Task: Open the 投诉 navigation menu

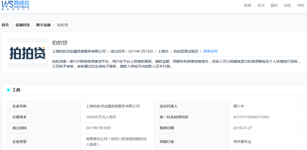Action: click(x=261, y=5)
